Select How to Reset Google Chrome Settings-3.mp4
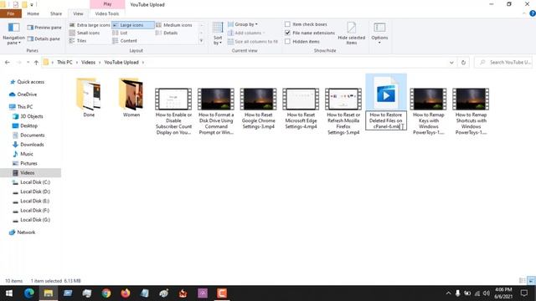 click(x=259, y=109)
